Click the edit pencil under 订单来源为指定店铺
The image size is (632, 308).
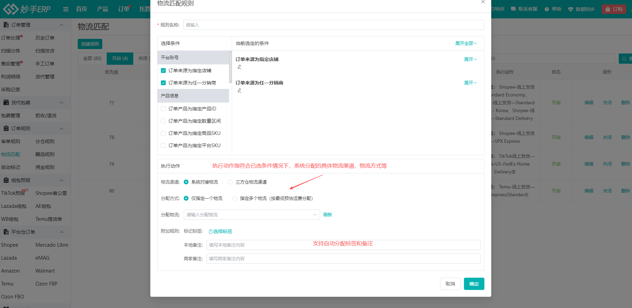point(240,67)
